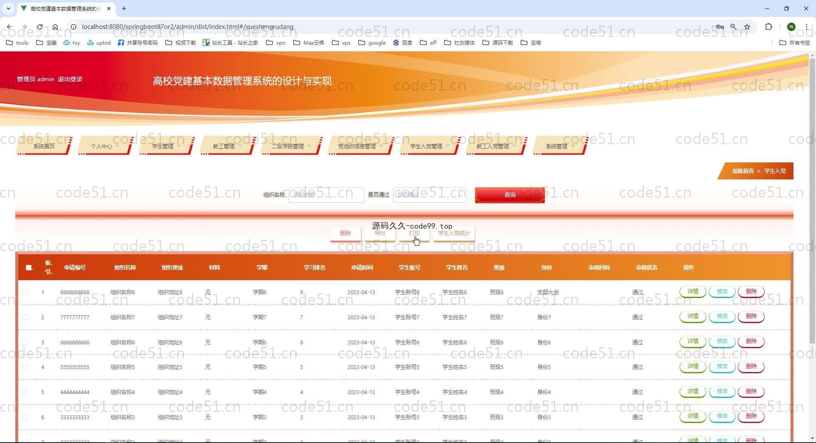Open the browser extensions puzzle icon
Image resolution: width=816 pixels, height=443 pixels.
tap(768, 27)
